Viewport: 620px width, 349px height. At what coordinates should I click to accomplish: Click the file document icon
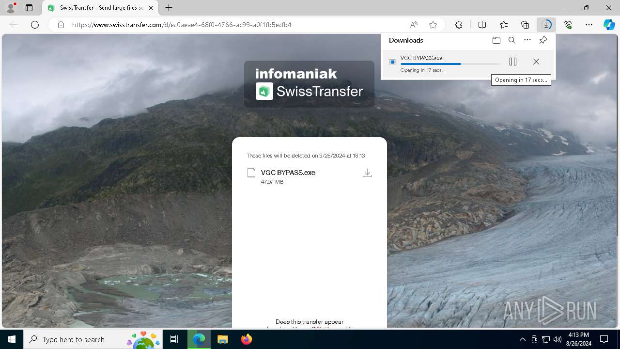click(x=251, y=173)
